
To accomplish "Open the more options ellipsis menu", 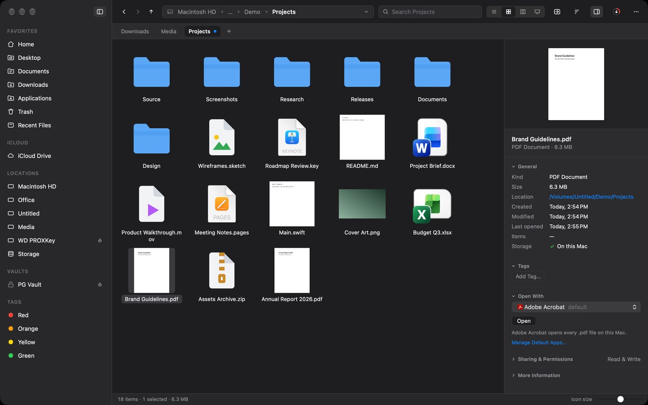I will point(636,12).
